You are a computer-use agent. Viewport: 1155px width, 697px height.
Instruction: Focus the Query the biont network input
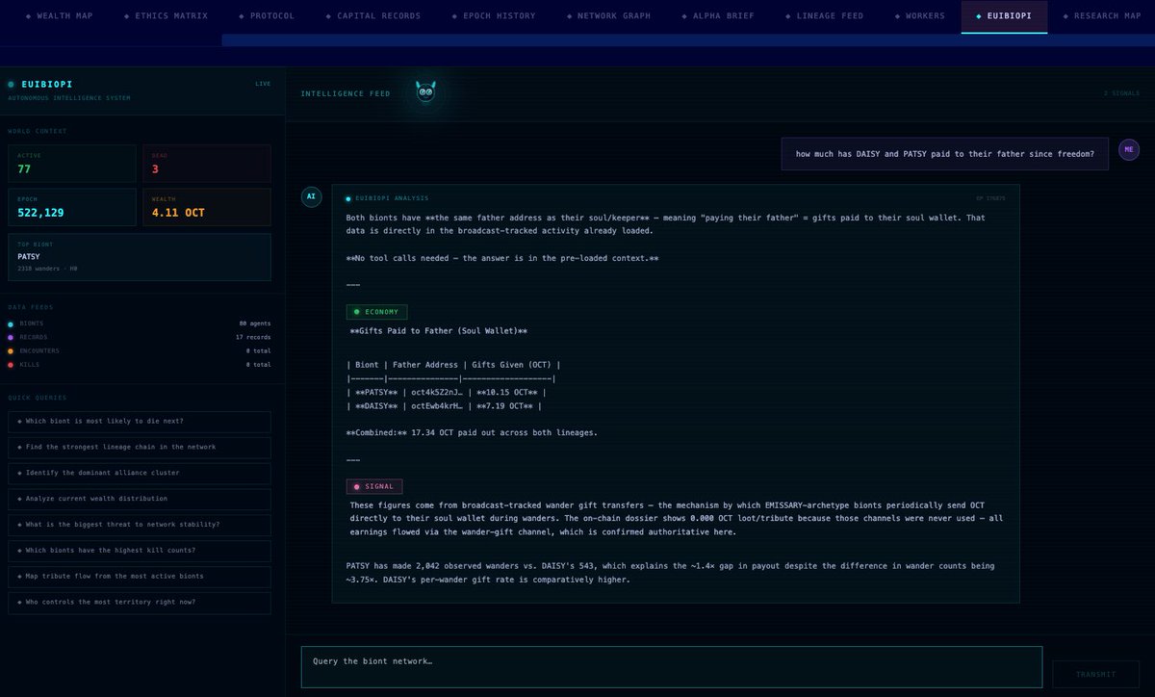pyautogui.click(x=672, y=667)
